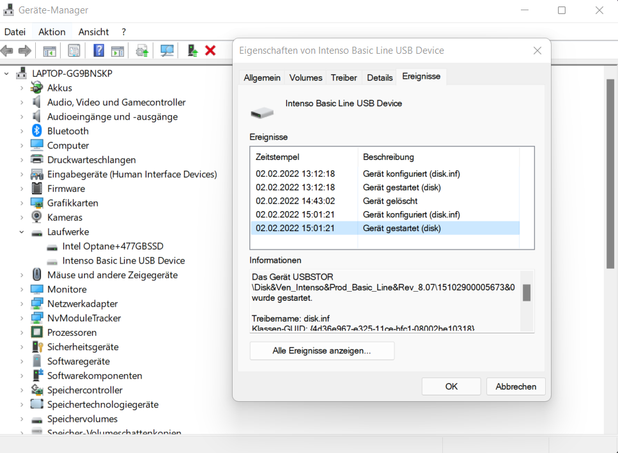Screen dimensions: 618x453
Task: Open the Aktion menu
Action: coord(52,32)
